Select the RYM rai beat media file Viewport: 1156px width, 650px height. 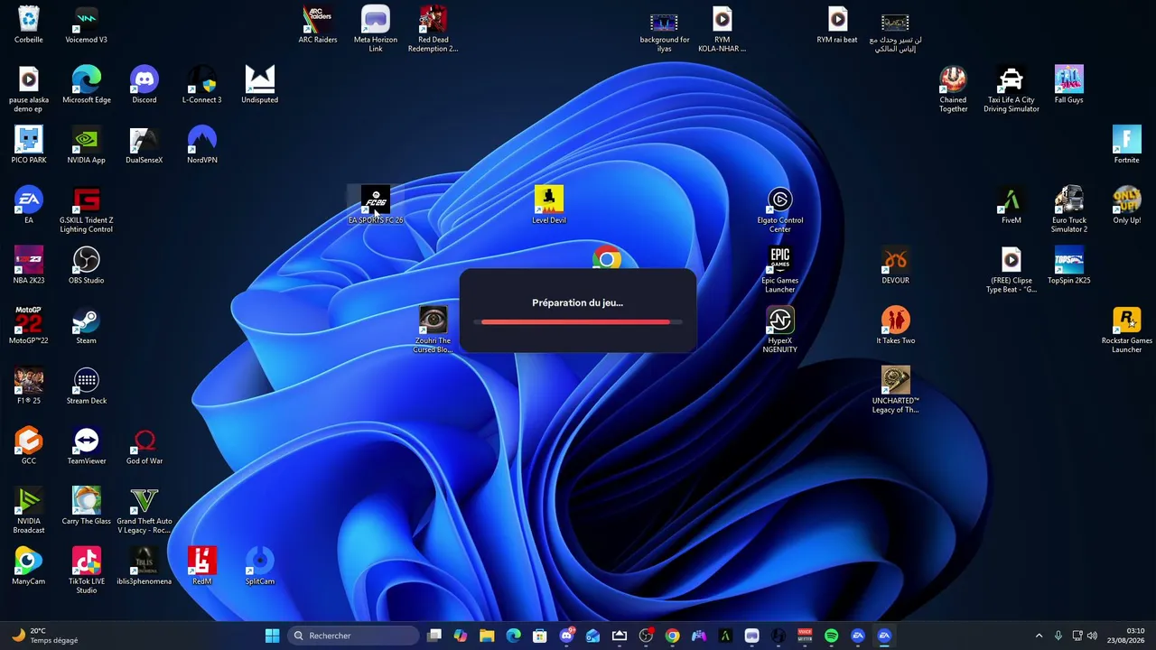(x=838, y=25)
